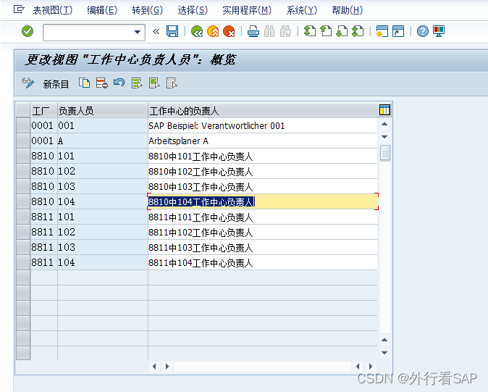
Task: Open Help question mark icon
Action: pos(423,31)
